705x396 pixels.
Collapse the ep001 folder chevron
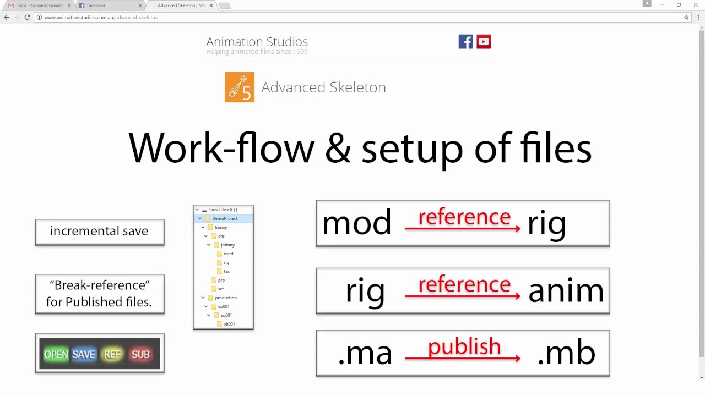point(206,306)
